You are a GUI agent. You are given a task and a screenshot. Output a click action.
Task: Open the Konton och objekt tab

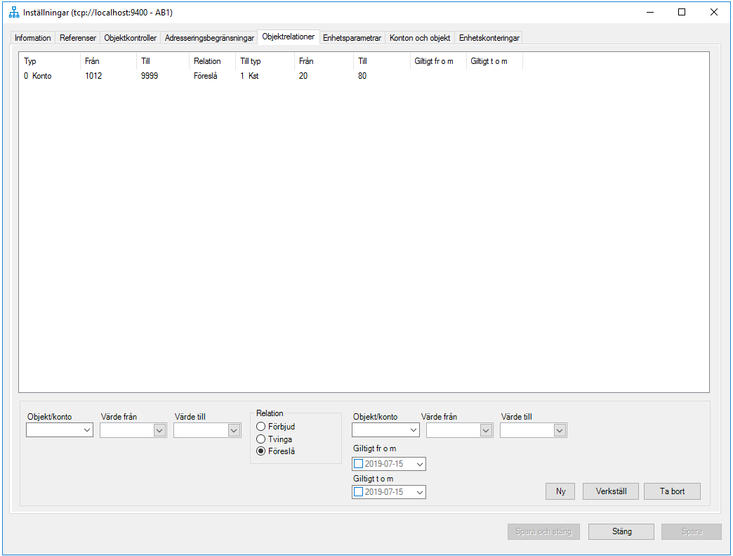(x=419, y=37)
